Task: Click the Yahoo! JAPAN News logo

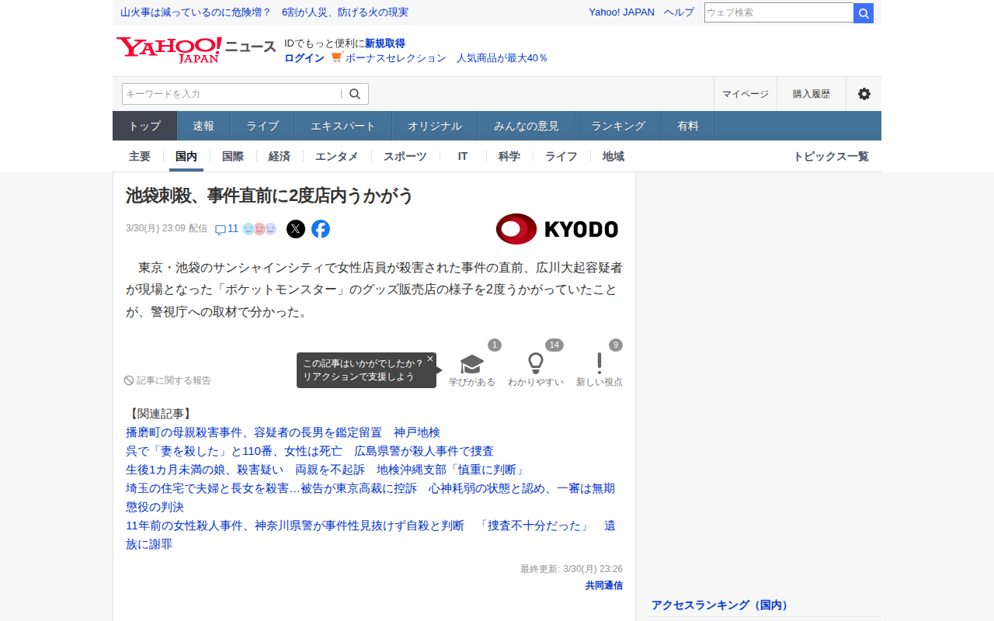Action: (x=196, y=50)
